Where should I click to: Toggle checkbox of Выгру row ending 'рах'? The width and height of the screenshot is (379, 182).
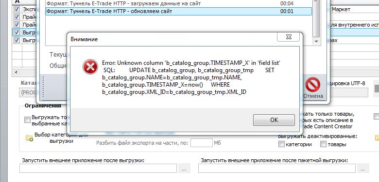17,40
